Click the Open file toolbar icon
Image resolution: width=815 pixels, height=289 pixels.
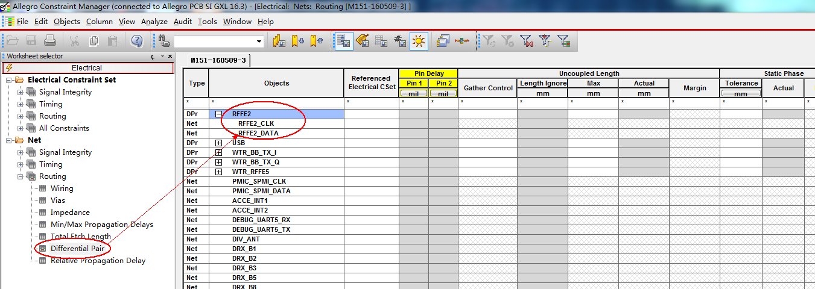click(13, 41)
